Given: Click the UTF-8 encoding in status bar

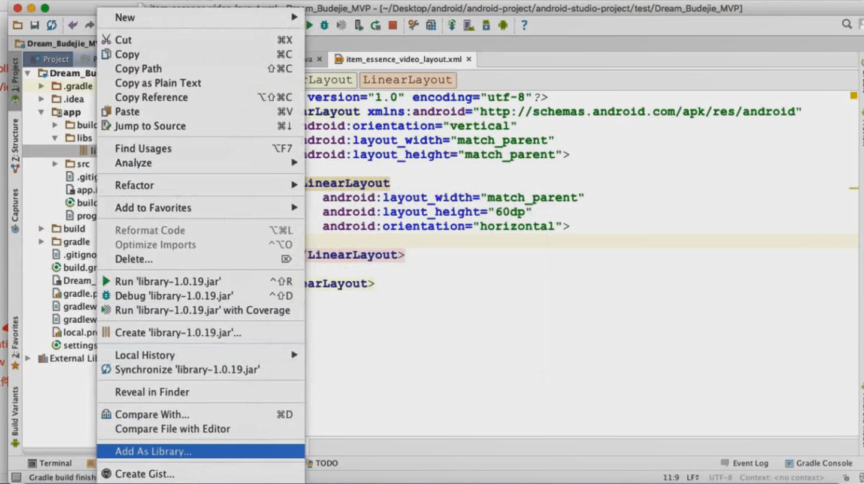Looking at the screenshot, I should (x=721, y=478).
